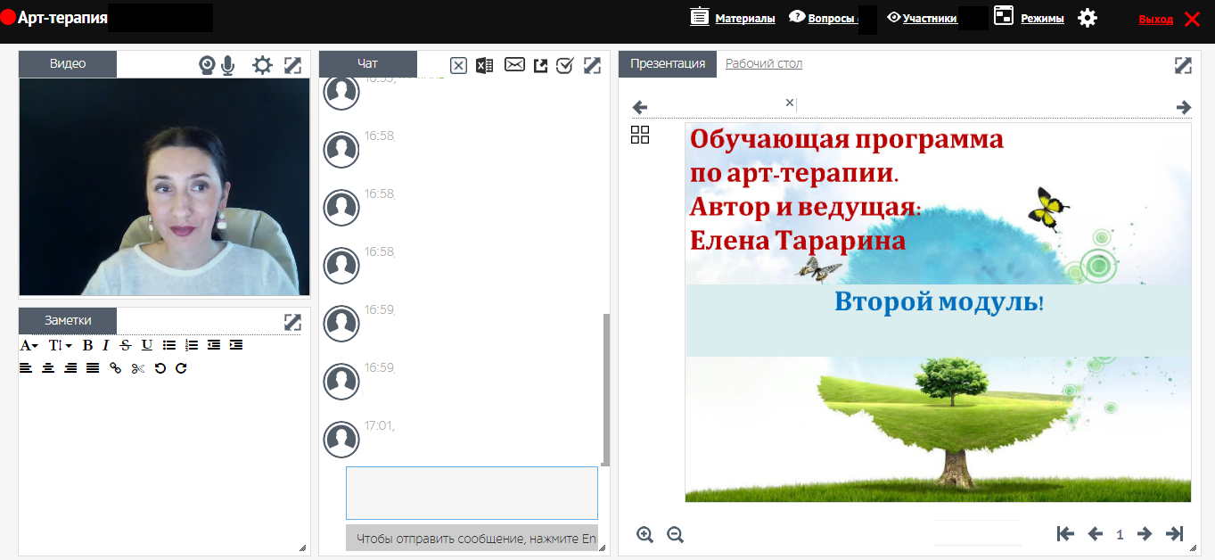
Task: Select the Презентация tab
Action: 668,64
